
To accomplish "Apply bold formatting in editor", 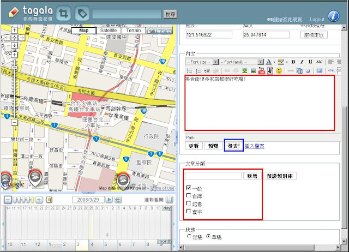I will pyautogui.click(x=293, y=62).
